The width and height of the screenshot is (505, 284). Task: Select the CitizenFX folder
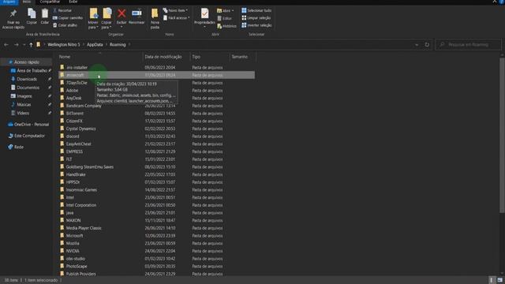[x=74, y=121]
